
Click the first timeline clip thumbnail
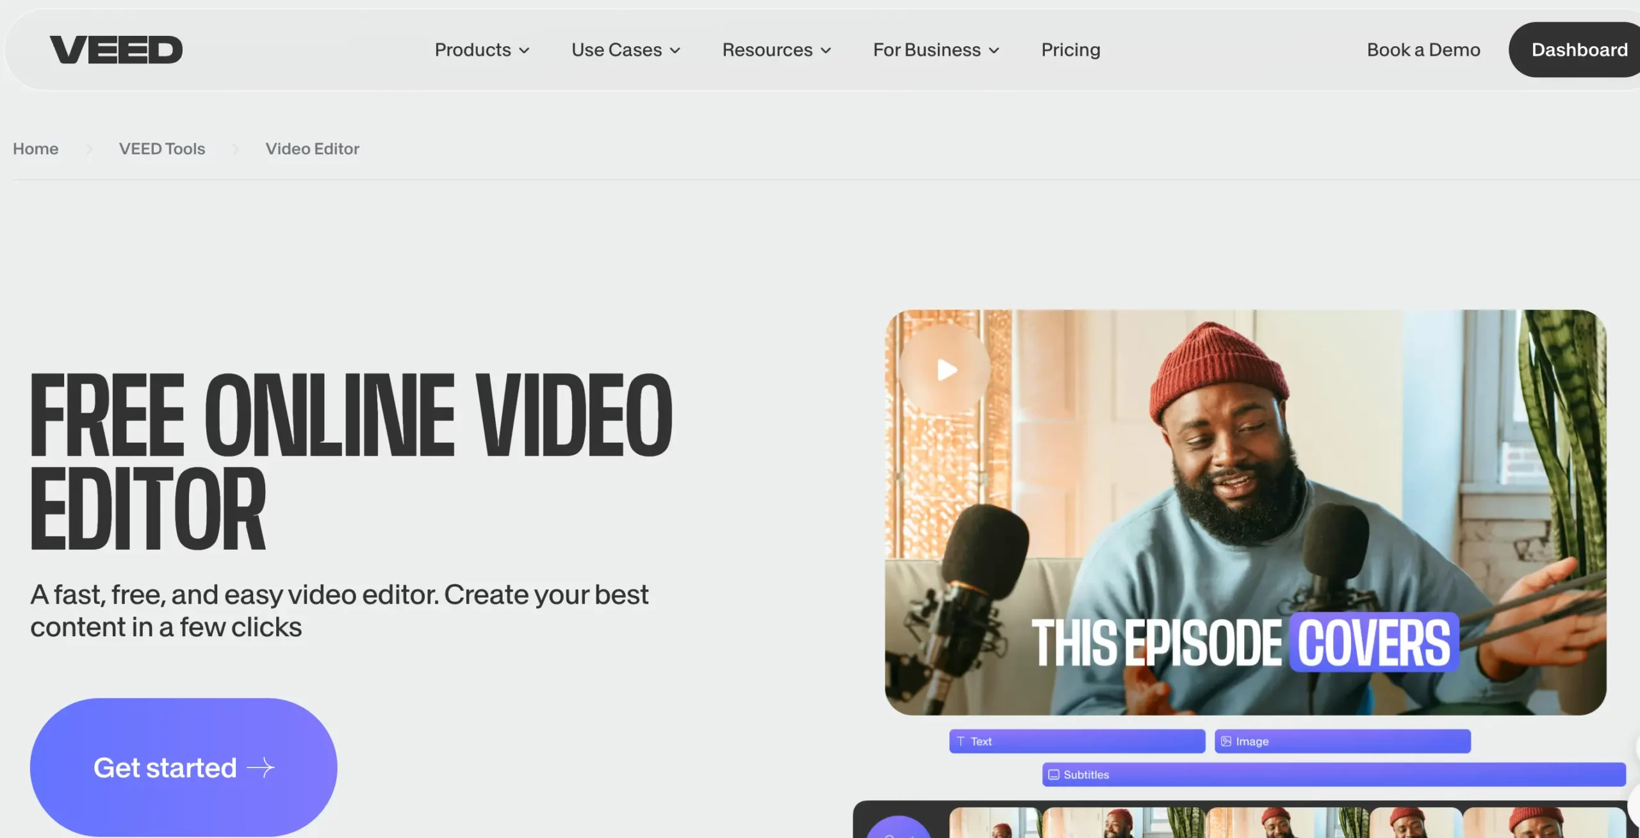click(996, 823)
